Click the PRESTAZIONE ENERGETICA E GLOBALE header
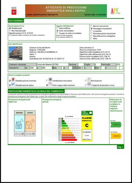The width and height of the screenshot is (132, 183). coord(36,91)
